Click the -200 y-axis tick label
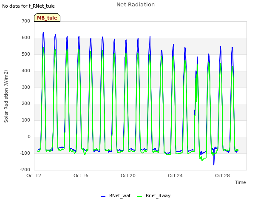272x204 pixels. pos(25,170)
